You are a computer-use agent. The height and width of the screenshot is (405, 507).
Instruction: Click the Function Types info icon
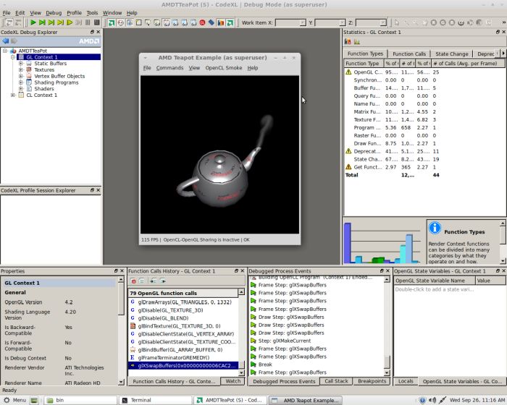pyautogui.click(x=435, y=228)
